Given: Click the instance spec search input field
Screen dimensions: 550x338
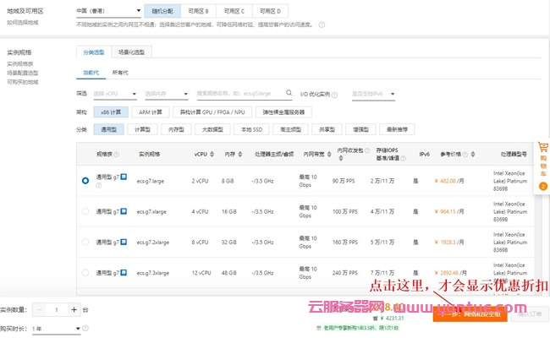Looking at the screenshot, I should (244, 93).
